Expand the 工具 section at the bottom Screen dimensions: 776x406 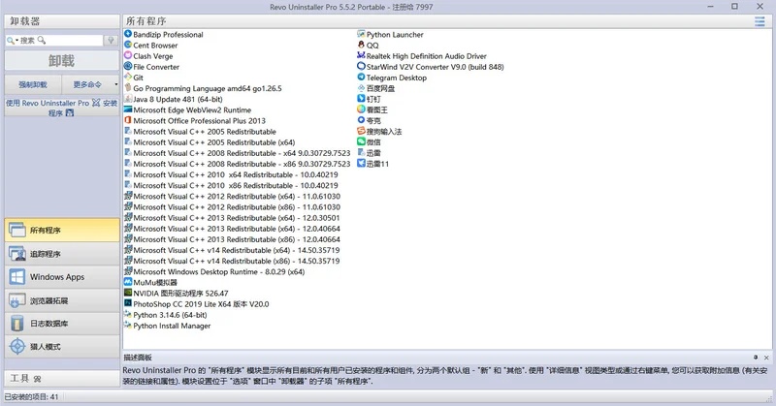62,378
